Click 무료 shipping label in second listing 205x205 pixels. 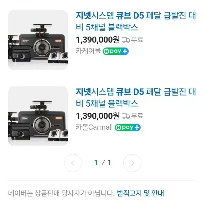point(137,116)
